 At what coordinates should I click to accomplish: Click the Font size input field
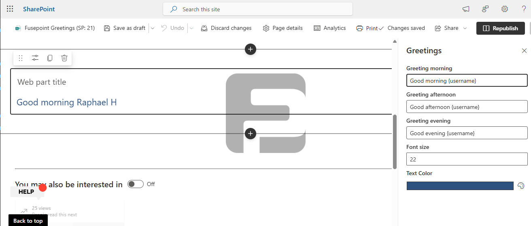point(467,159)
